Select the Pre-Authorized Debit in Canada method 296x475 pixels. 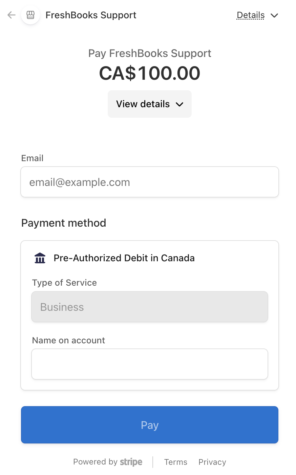[x=124, y=258]
